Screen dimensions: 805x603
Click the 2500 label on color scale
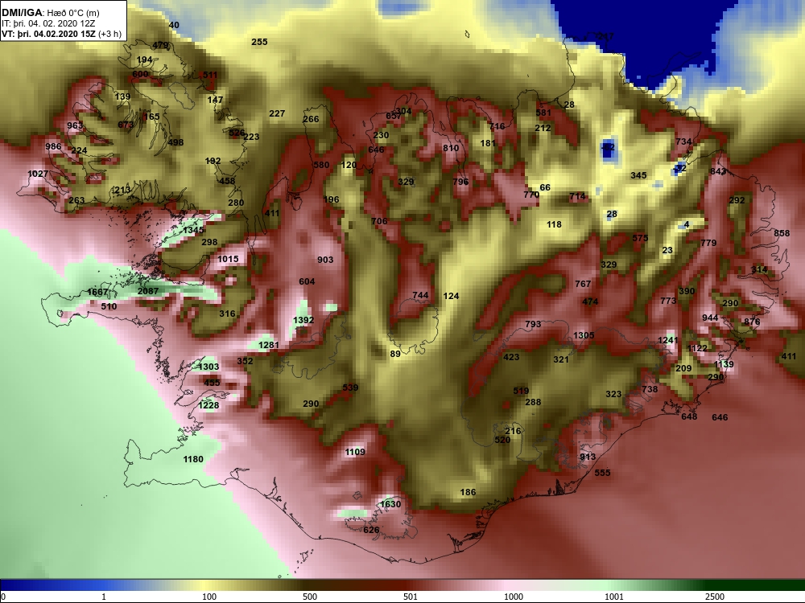[x=715, y=597]
